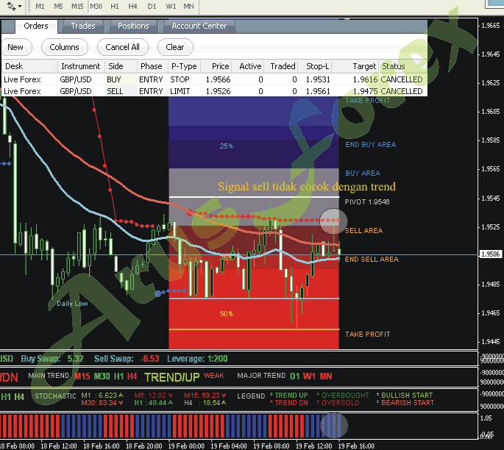Screen dimensions: 504x450
Task: Select the GBP/USD SELL order row
Action: coord(213,91)
